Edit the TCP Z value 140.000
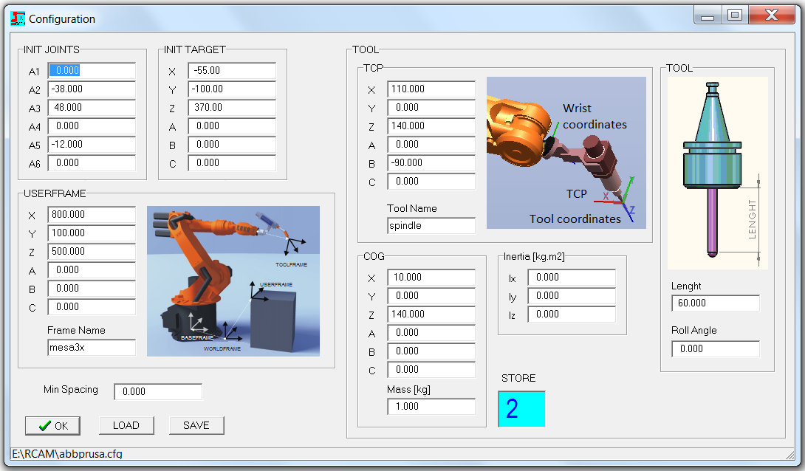Screen dimensions: 805x471 431,126
